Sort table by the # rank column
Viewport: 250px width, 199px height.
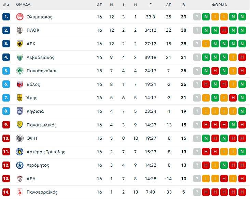(x=6, y=5)
